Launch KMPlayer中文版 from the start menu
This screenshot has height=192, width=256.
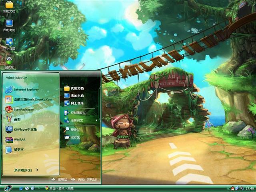pos(21,130)
